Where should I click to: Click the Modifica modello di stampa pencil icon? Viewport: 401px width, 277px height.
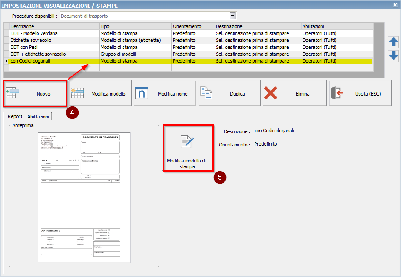click(187, 142)
